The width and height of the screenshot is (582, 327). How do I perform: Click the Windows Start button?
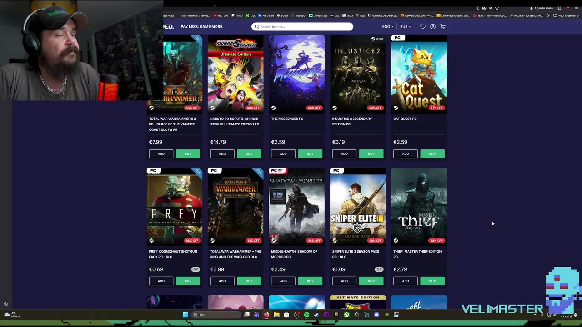[x=186, y=315]
